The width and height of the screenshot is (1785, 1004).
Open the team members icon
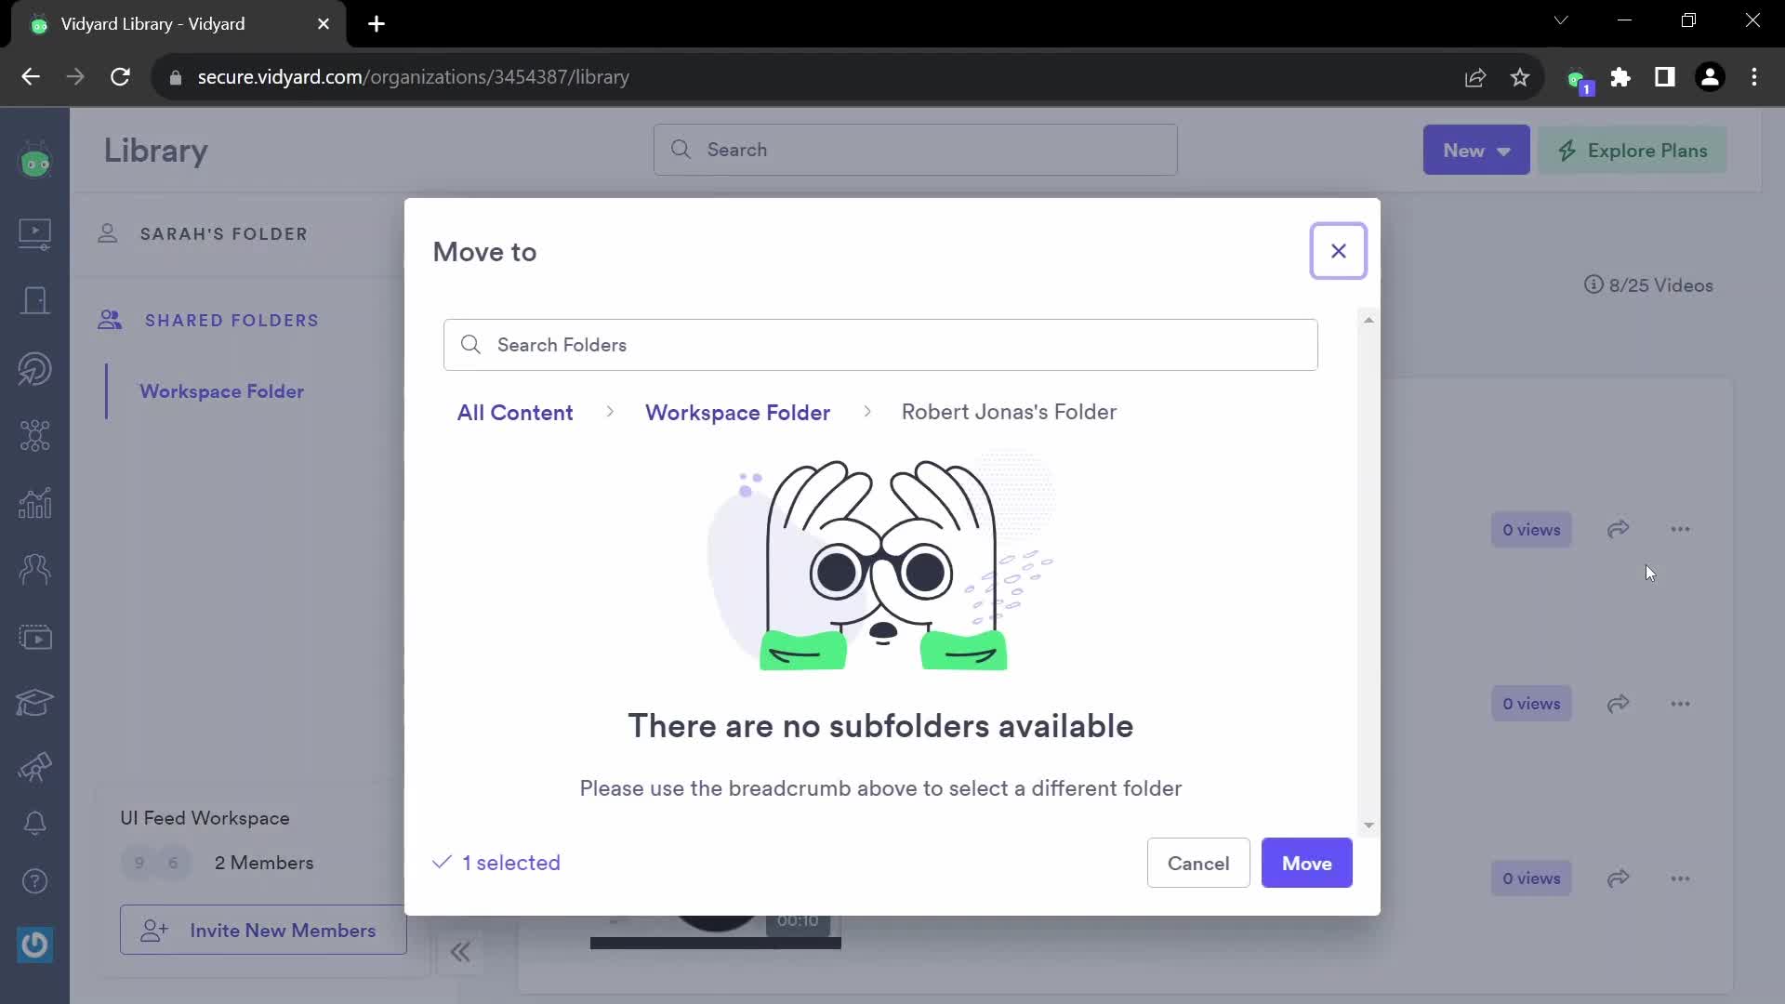(35, 569)
